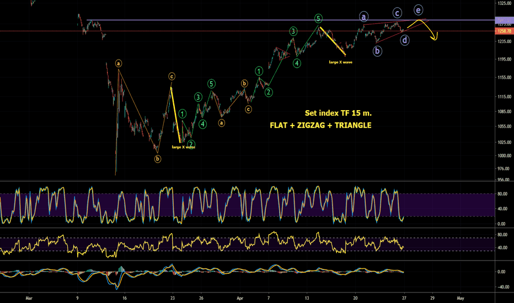The width and height of the screenshot is (514, 303).
Task: Click the blue circled 'c' triangle wave label
Action: pos(397,13)
